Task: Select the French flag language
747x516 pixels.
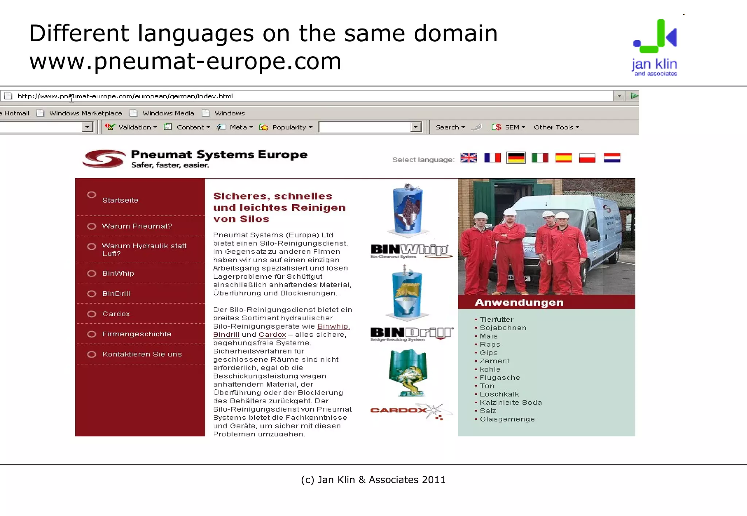Action: [492, 158]
